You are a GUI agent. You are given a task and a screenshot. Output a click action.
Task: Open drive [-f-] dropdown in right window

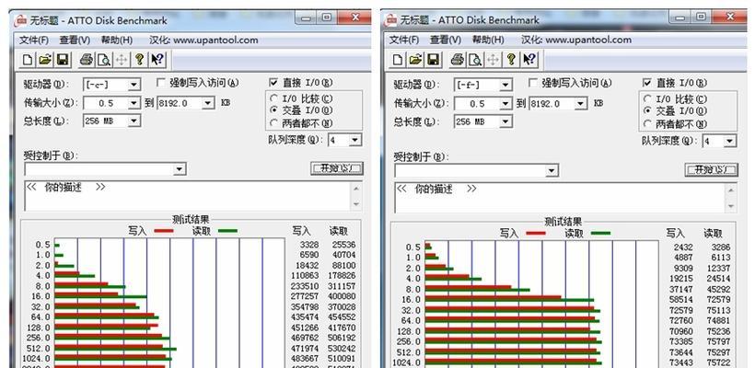tap(505, 86)
